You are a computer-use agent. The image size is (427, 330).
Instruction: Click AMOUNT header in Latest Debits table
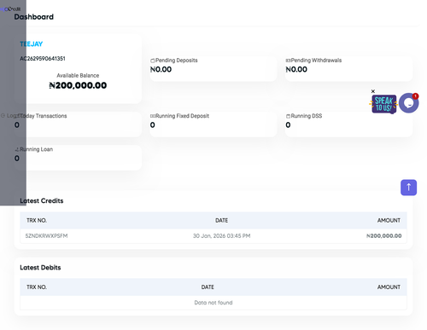[389, 287]
